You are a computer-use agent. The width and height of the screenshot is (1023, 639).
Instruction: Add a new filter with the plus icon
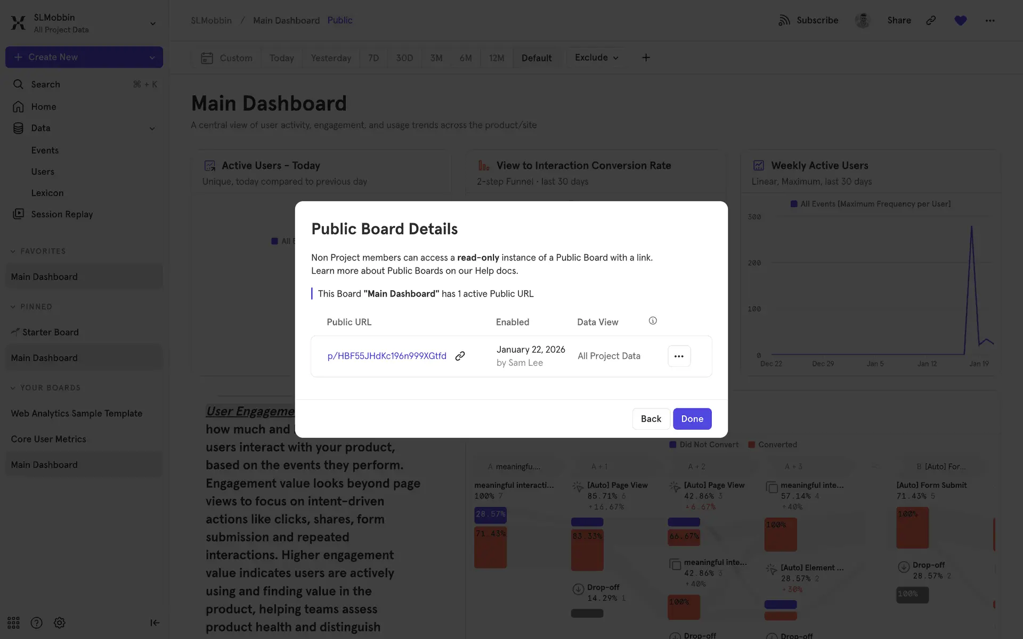coord(646,58)
